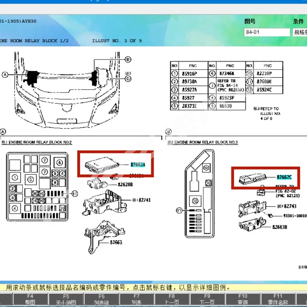Click PNC 85916P in the table
The width and height of the screenshot is (307, 307).
pyautogui.click(x=189, y=74)
